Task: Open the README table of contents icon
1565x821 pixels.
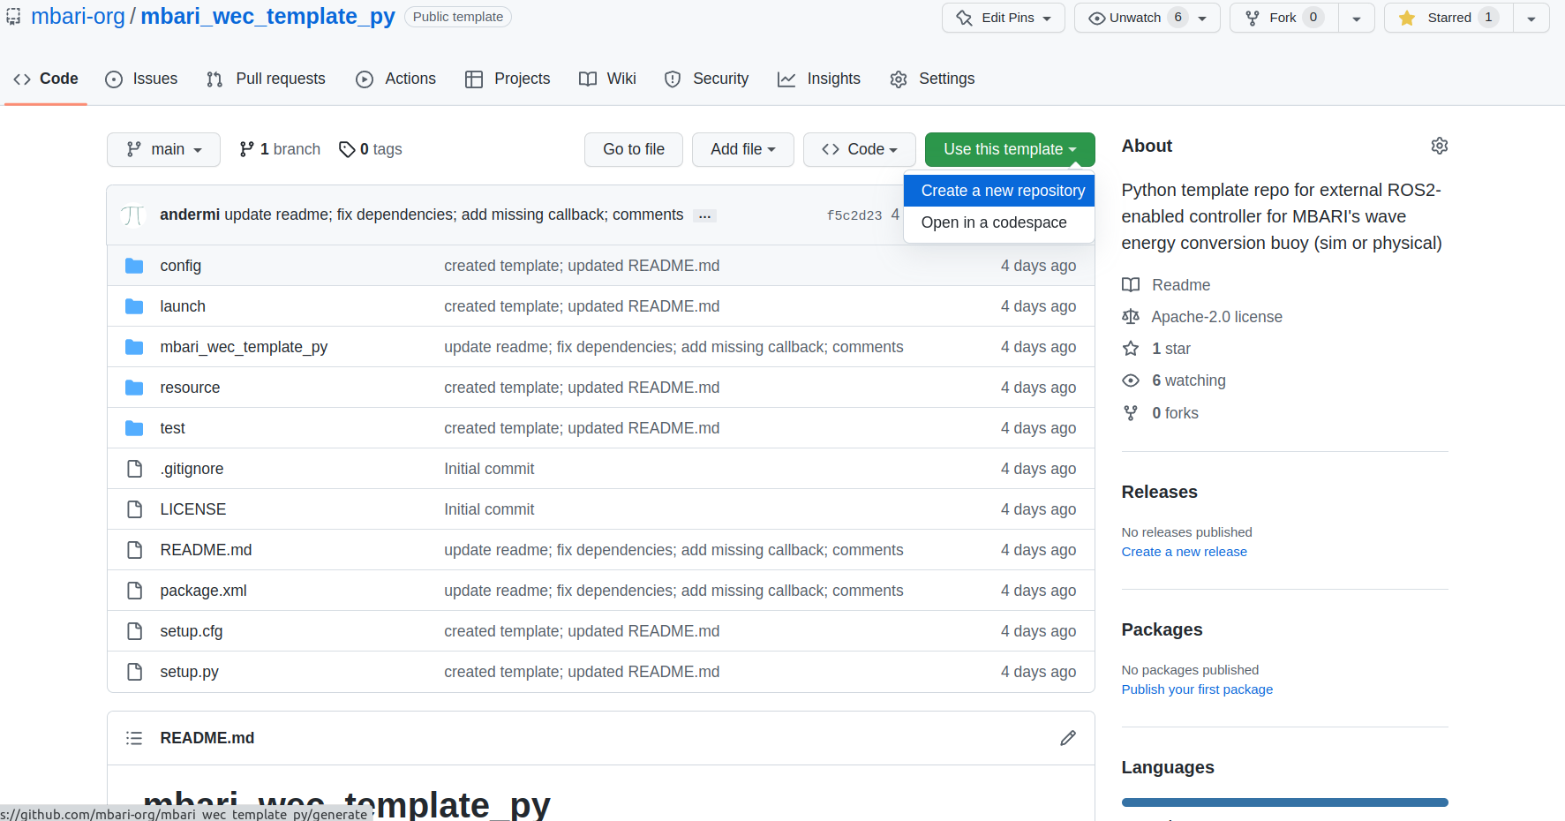Action: click(134, 738)
